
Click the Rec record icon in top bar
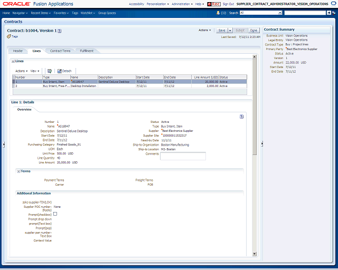(214, 4)
